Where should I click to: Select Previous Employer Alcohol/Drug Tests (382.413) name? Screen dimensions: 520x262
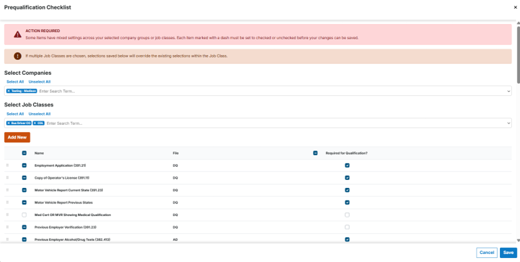click(x=72, y=239)
